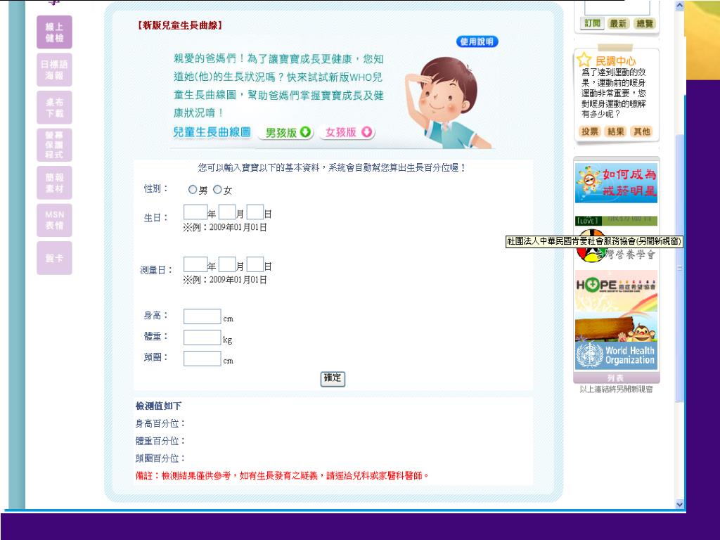Click the 列表 list button

click(616, 378)
